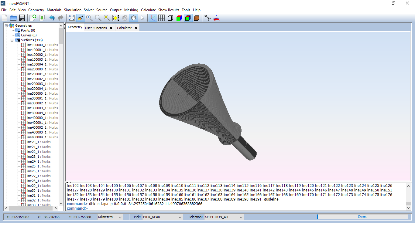Click the brown solid cube icon

tap(197, 18)
